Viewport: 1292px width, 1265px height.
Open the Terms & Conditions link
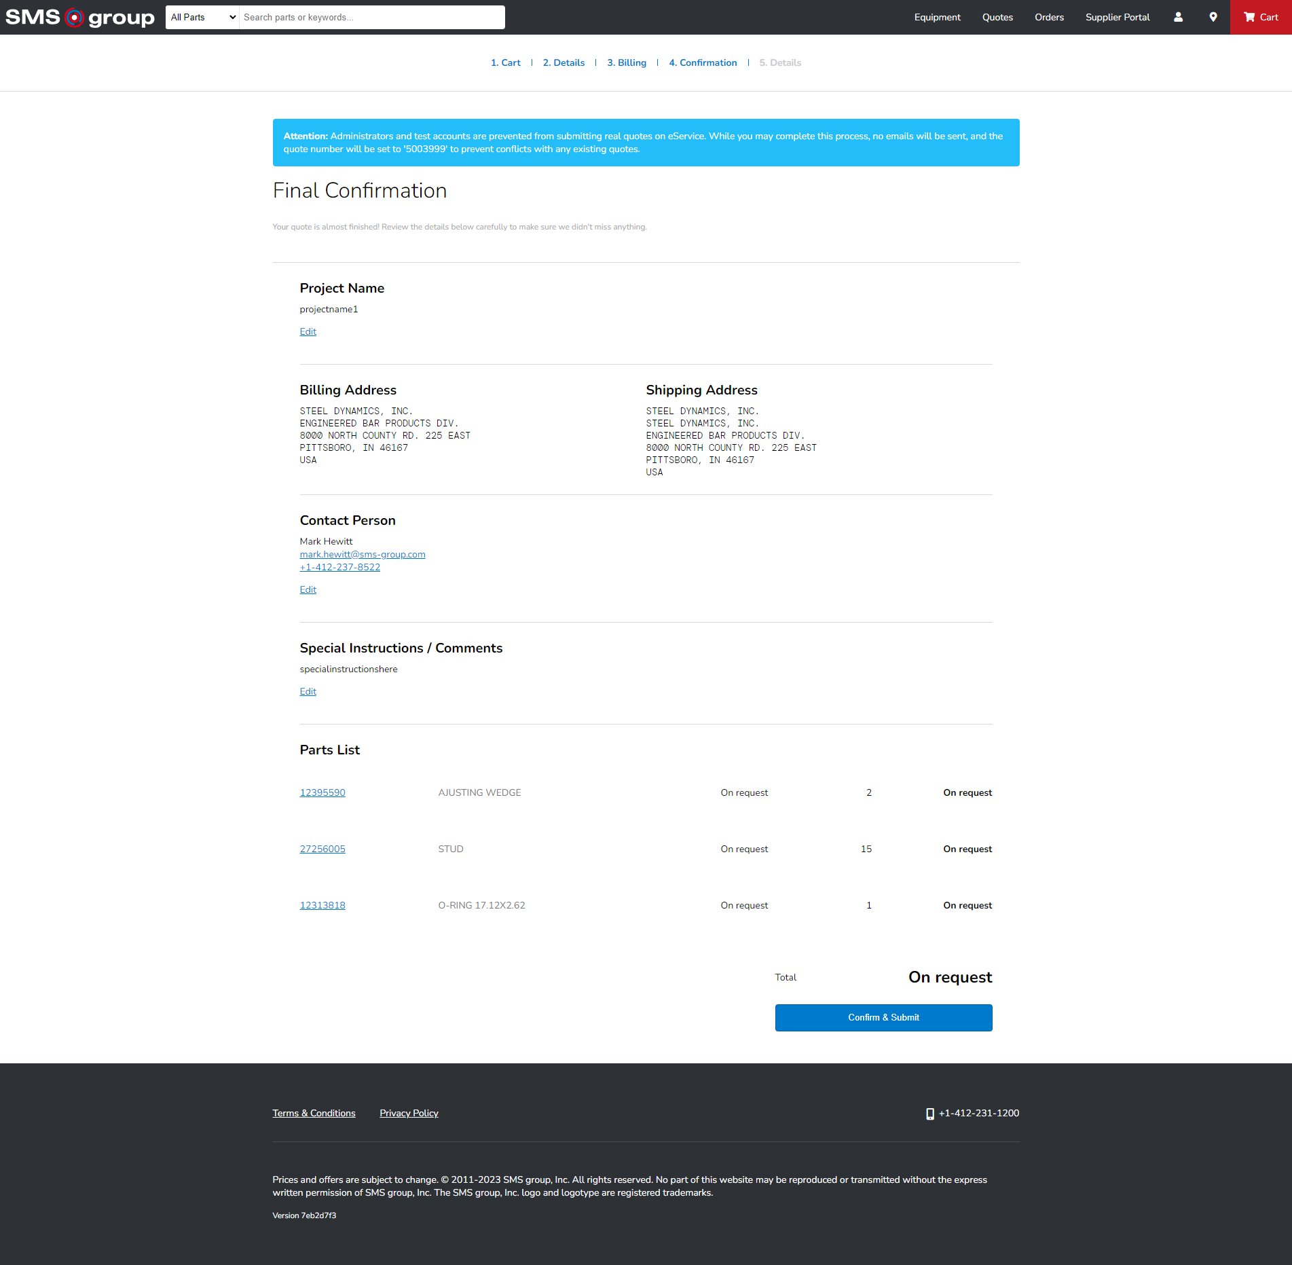coord(314,1113)
